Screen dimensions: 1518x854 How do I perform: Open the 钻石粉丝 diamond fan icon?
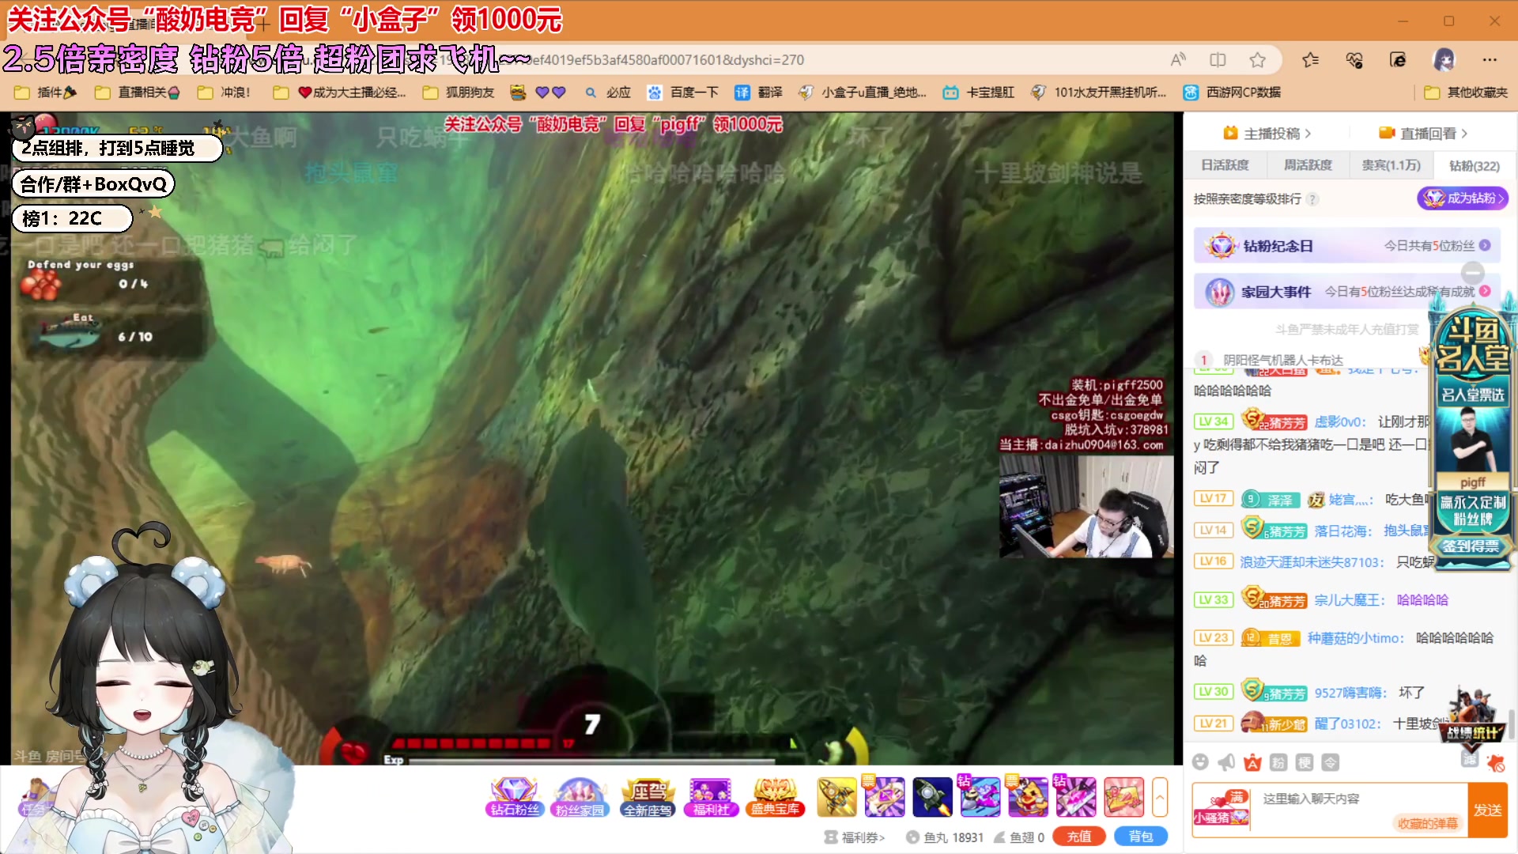coord(514,796)
